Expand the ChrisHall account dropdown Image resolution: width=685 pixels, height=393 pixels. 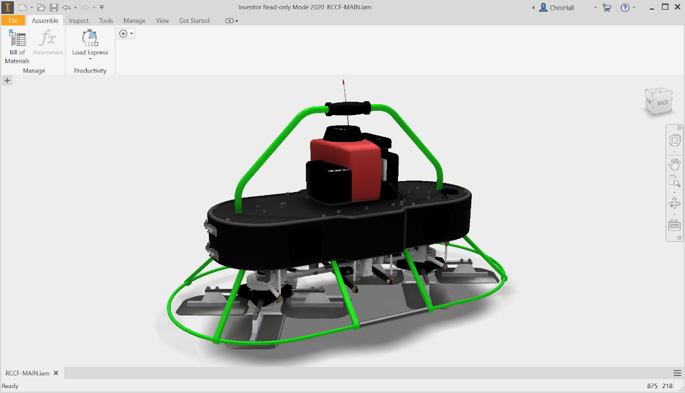tap(595, 7)
